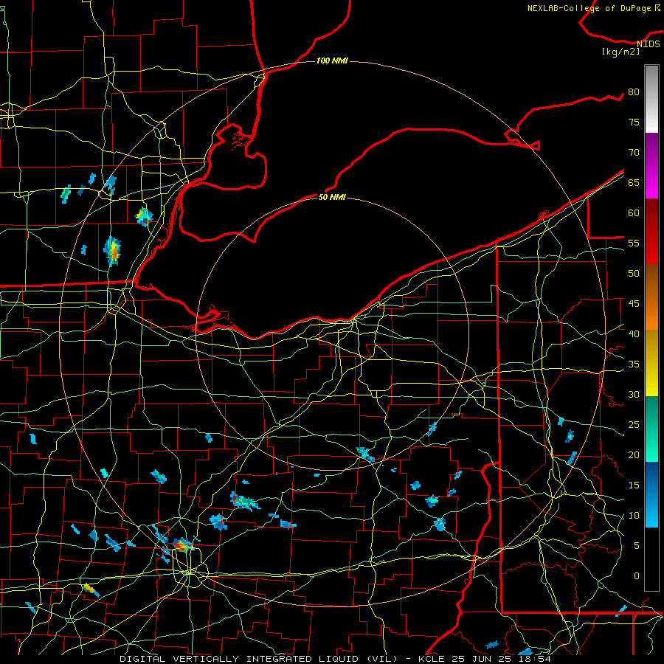Select the gray-white segment of the color scale
The height and width of the screenshot is (664, 664).
click(x=651, y=99)
